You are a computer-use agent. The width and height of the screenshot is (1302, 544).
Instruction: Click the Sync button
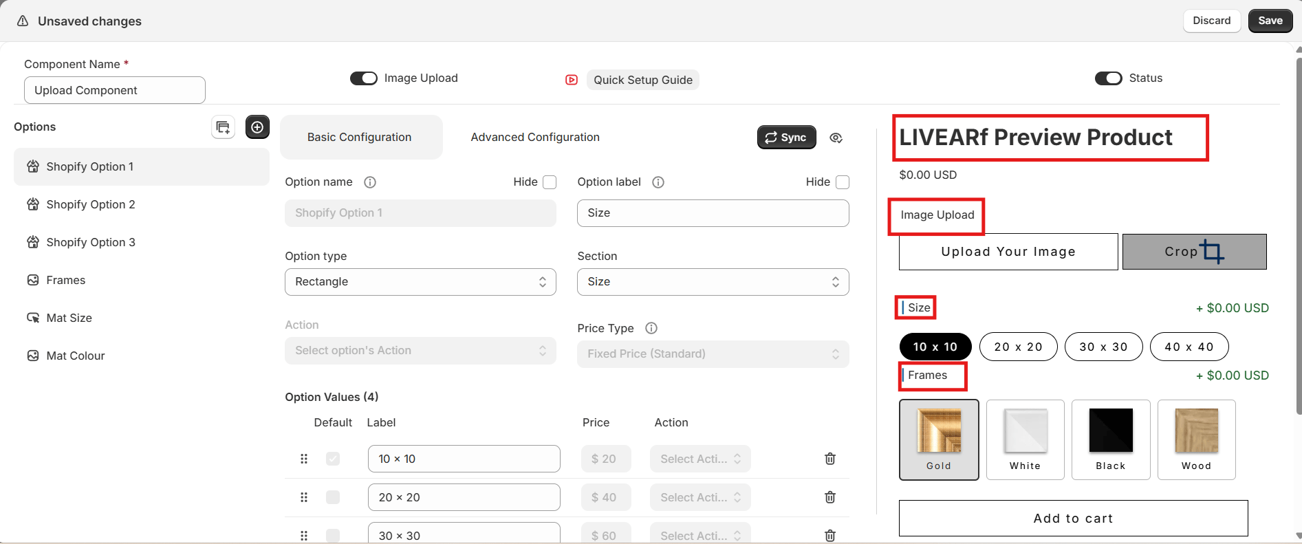tap(787, 138)
